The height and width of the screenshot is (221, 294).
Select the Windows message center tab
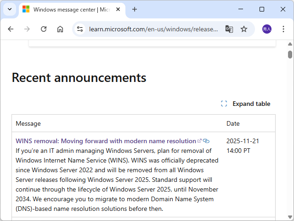(72, 9)
